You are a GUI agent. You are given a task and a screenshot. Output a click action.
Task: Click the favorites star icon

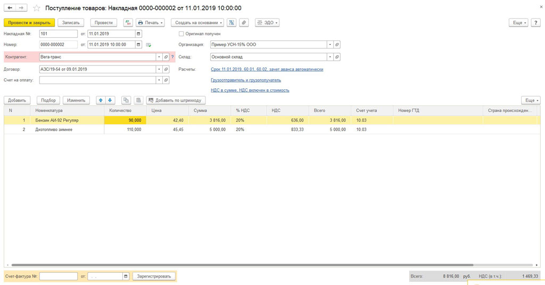pyautogui.click(x=37, y=9)
